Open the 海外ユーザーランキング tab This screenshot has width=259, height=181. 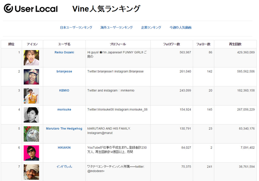(x=117, y=28)
